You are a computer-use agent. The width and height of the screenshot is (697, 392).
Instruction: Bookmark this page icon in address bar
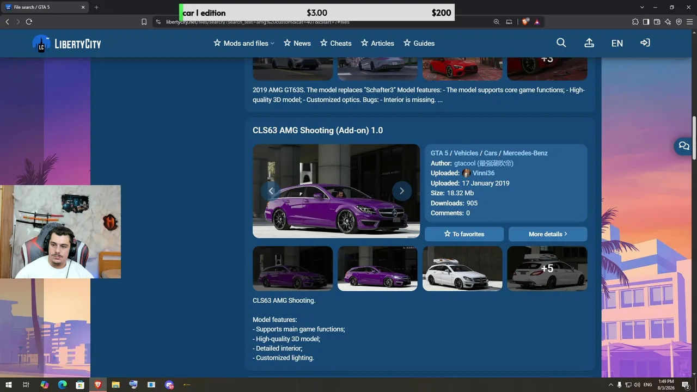point(144,22)
